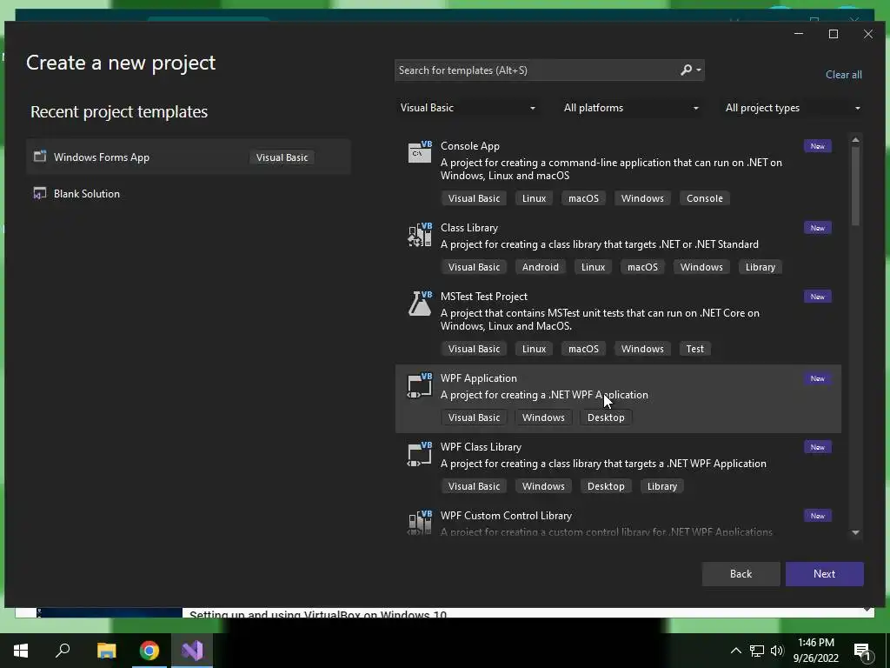Click the Console App template icon
This screenshot has height=668, width=890.
tap(420, 151)
